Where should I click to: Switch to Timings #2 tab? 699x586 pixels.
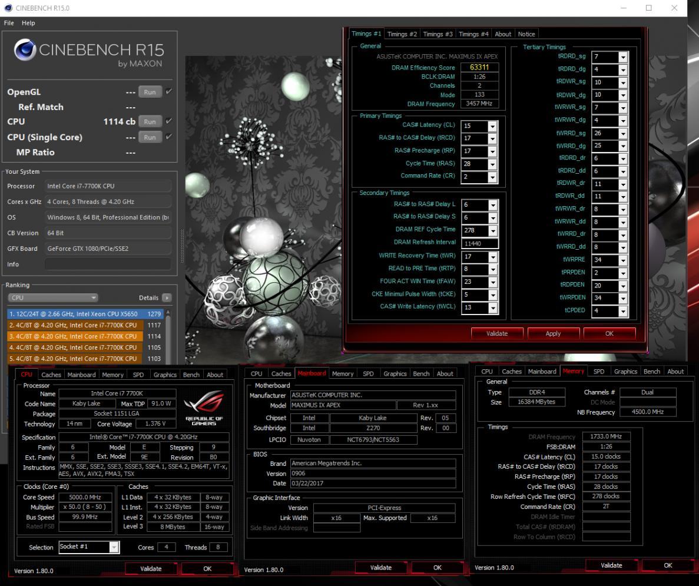[x=402, y=34]
